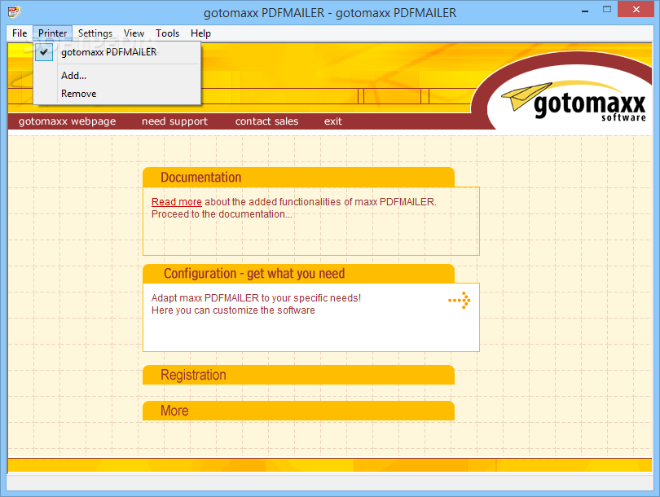Open the Tools menu
This screenshot has height=497, width=660.
point(167,33)
